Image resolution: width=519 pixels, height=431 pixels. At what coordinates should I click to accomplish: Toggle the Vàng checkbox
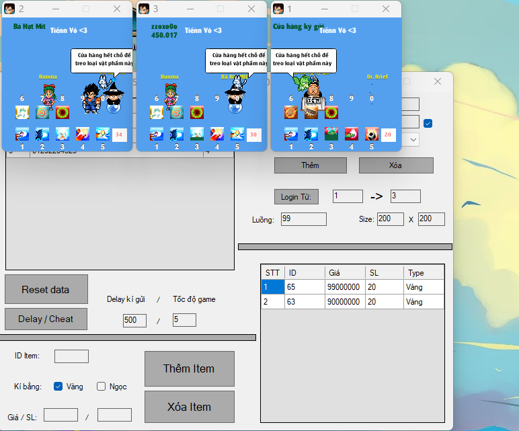click(x=58, y=386)
